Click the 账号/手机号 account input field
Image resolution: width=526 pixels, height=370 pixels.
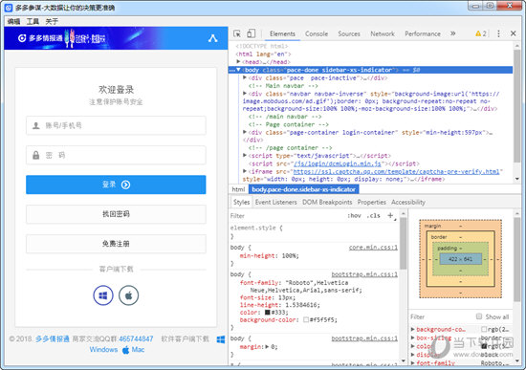click(x=116, y=125)
